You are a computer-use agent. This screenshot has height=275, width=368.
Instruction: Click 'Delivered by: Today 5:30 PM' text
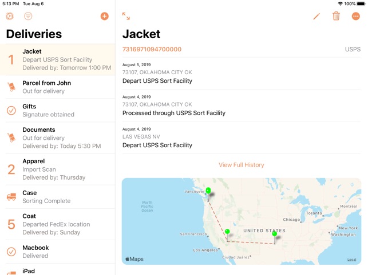pyautogui.click(x=62, y=146)
